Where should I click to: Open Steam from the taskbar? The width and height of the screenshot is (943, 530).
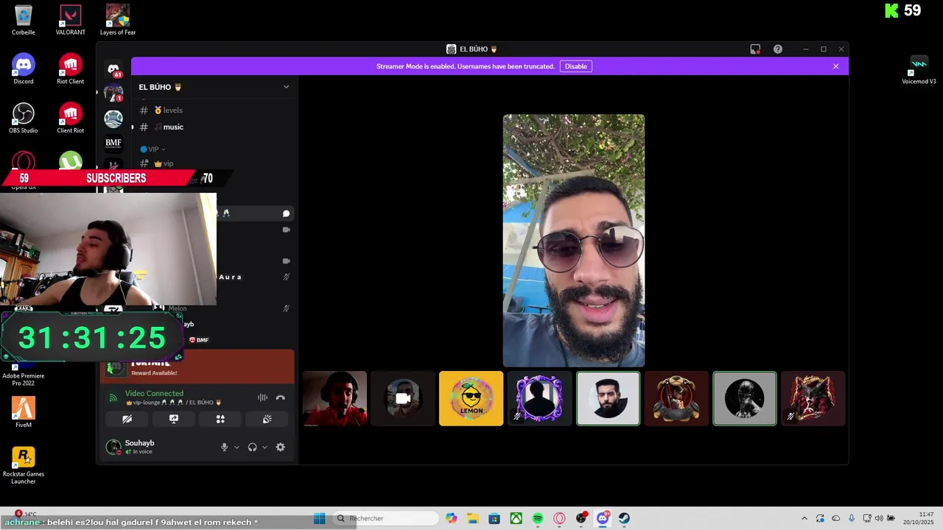[624, 518]
